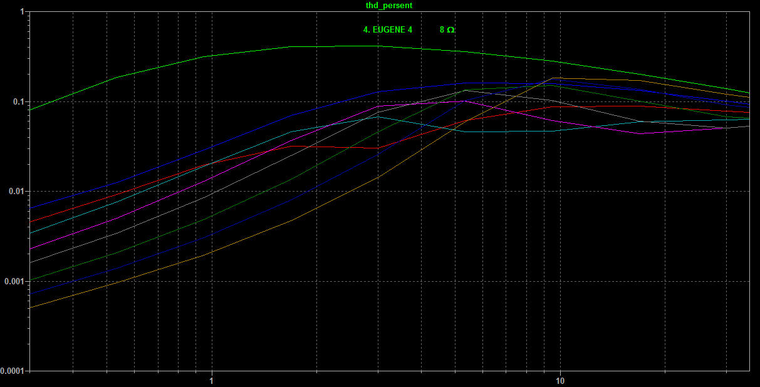
Task: Click the magenta curve's dip on the right
Action: tap(640, 133)
